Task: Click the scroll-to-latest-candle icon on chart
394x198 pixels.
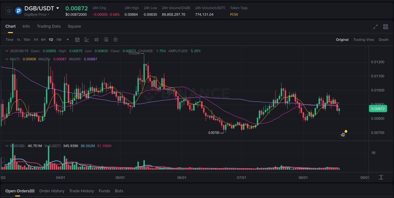Action: click(343, 135)
